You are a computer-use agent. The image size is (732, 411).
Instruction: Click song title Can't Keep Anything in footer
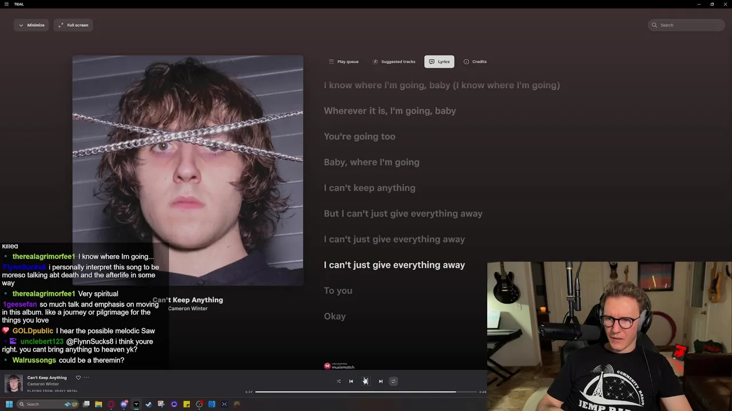47,377
